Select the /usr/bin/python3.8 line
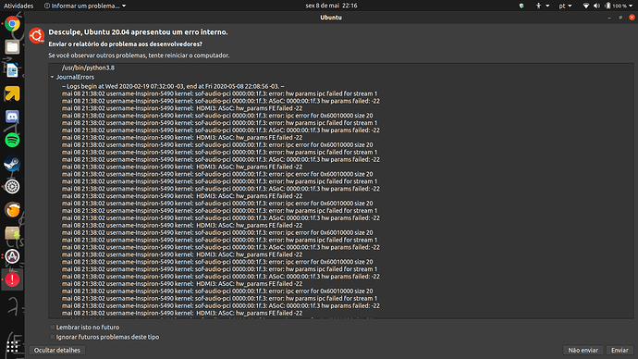 [88, 68]
